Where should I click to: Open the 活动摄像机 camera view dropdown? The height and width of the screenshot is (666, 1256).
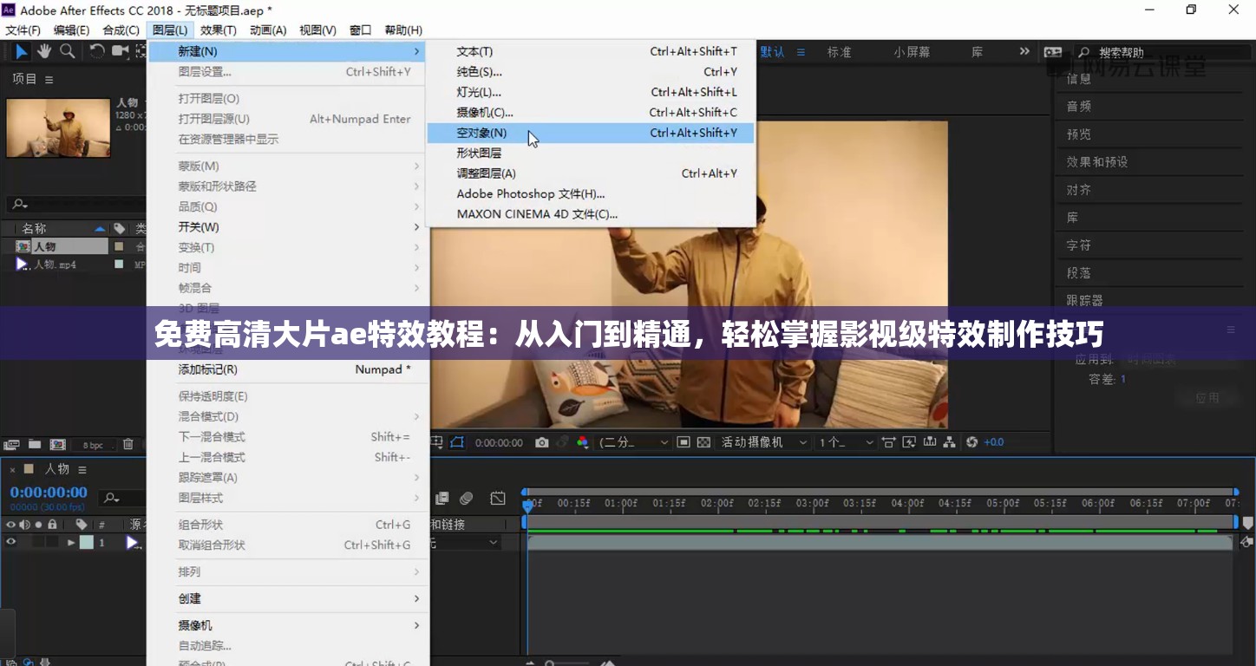(763, 441)
